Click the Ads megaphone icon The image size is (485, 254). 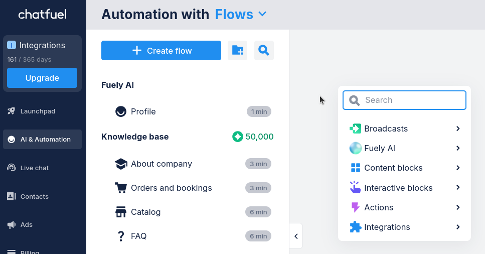(x=11, y=225)
